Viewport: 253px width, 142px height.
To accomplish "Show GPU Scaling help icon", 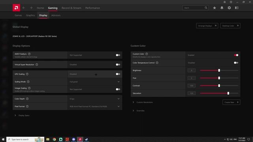I will point(27,74).
